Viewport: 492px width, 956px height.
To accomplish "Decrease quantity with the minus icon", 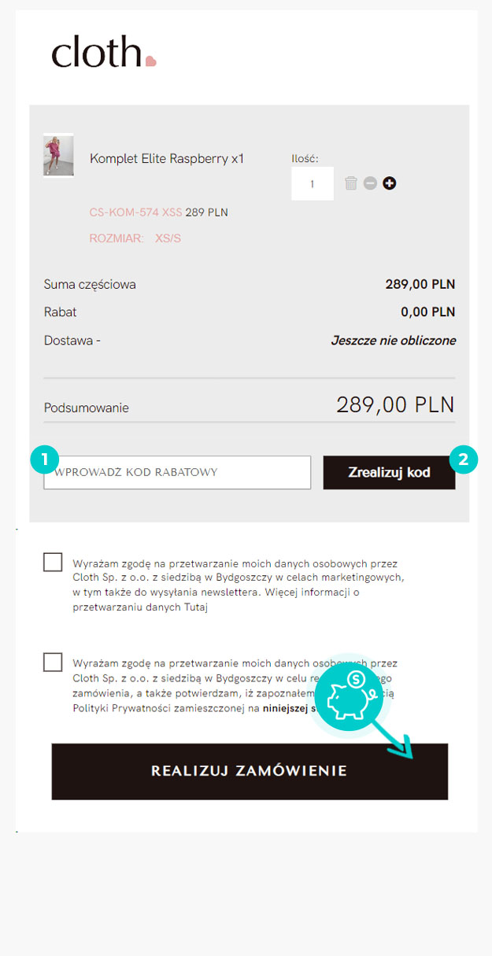I will (x=370, y=183).
